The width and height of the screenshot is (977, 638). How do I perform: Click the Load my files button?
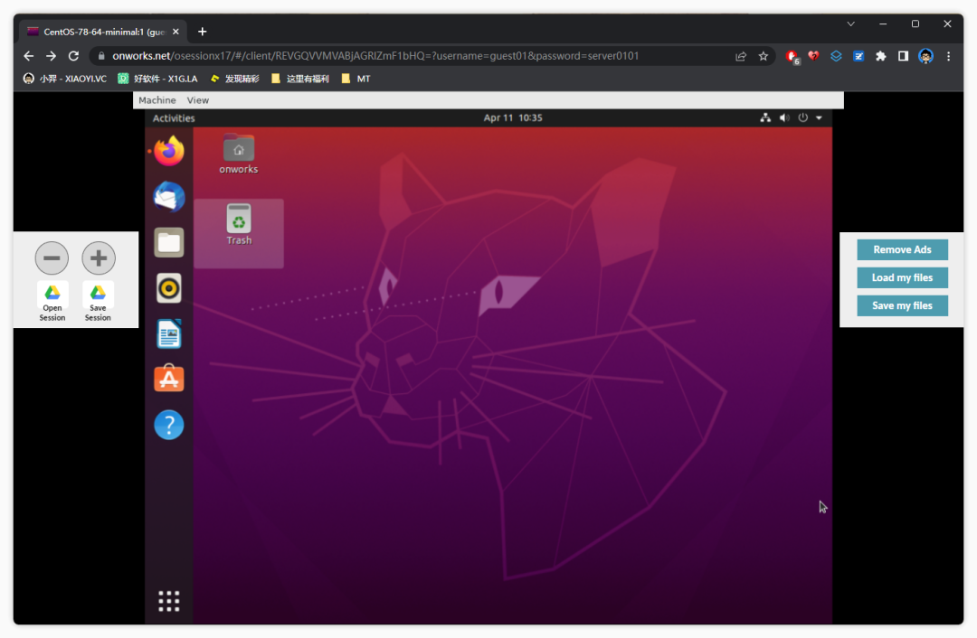click(x=902, y=277)
